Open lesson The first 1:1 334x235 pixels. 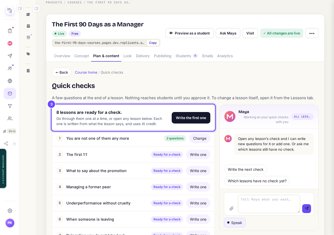pyautogui.click(x=77, y=155)
